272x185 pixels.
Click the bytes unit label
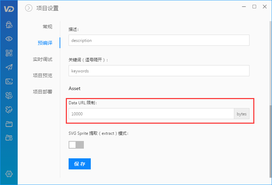coord(242,114)
